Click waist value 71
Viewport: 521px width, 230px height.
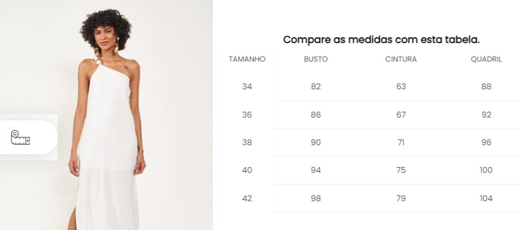[401, 142]
